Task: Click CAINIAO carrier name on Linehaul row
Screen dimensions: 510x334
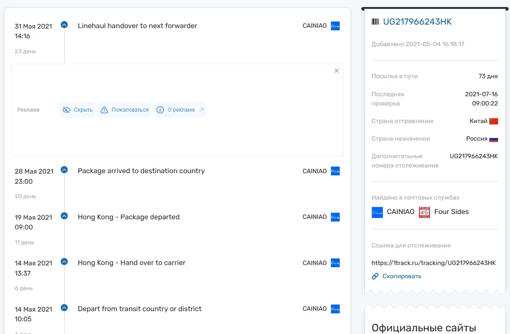Action: click(x=315, y=25)
